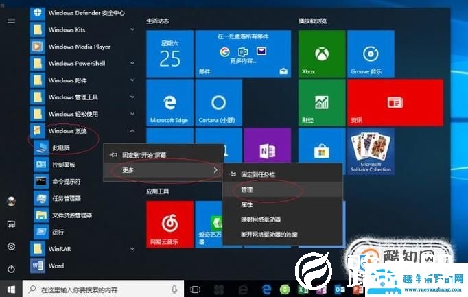Open the Microsoft Store tile
This screenshot has width=468, height=297.
[x=322, y=145]
